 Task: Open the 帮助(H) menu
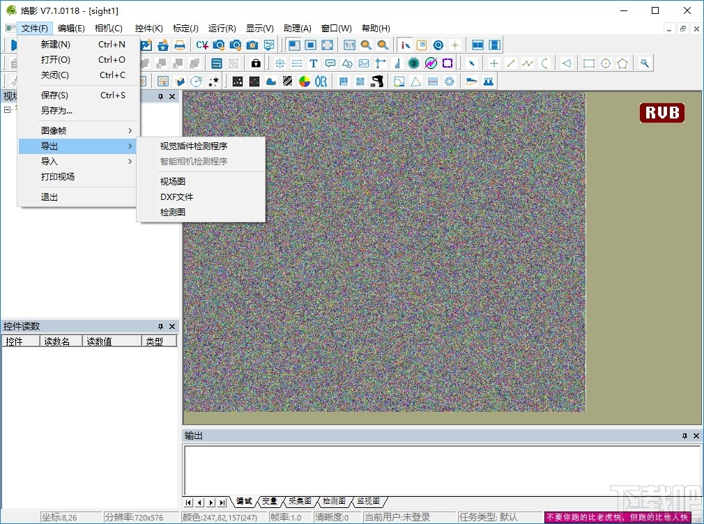tap(376, 29)
